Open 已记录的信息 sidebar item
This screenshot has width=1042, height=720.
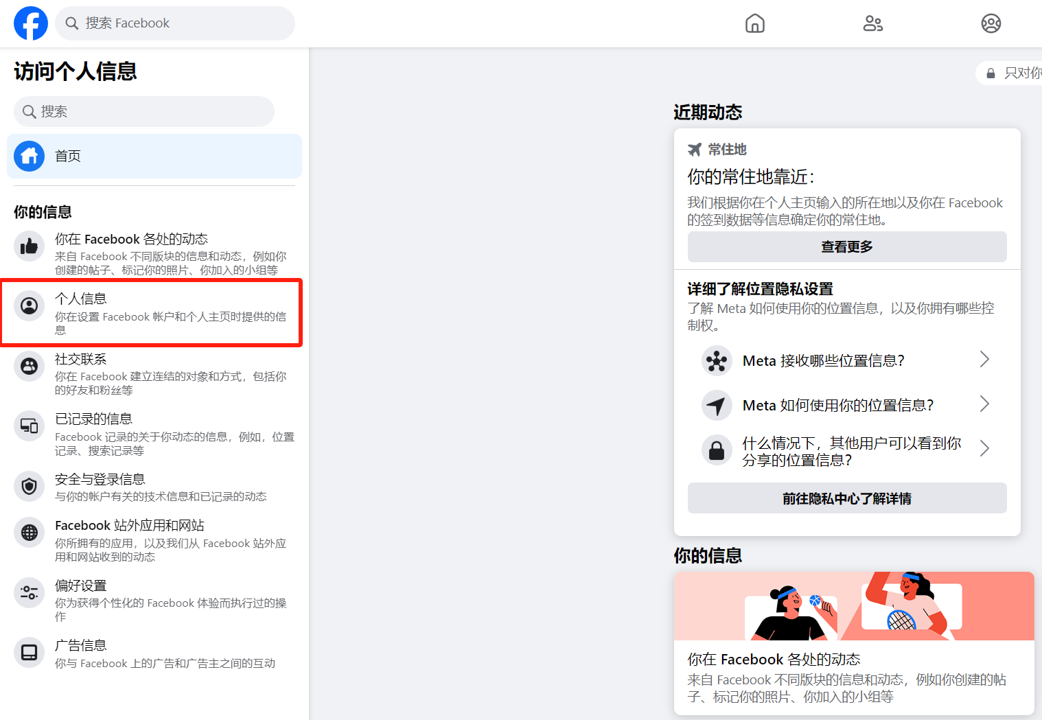(x=154, y=434)
